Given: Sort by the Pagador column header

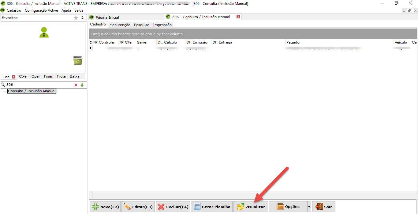Looking at the screenshot, I should (293, 42).
